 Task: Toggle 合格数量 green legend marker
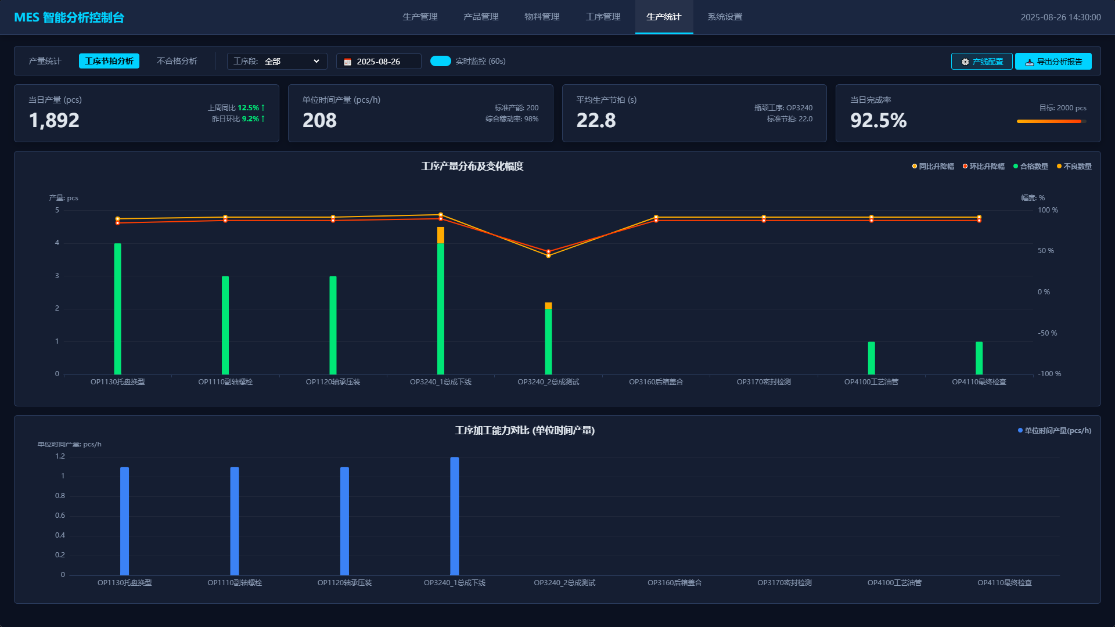(1016, 167)
